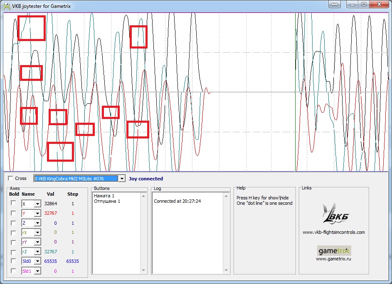The height and width of the screenshot is (284, 392).
Task: Click the Bold column header
Action: click(14, 194)
